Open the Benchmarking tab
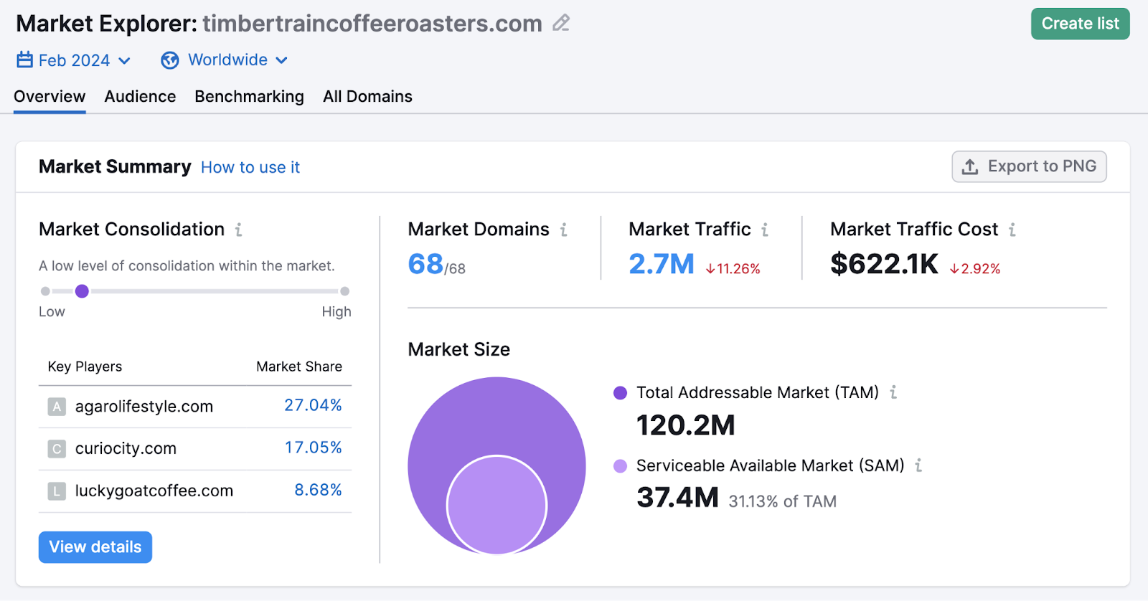The width and height of the screenshot is (1148, 601). click(249, 97)
